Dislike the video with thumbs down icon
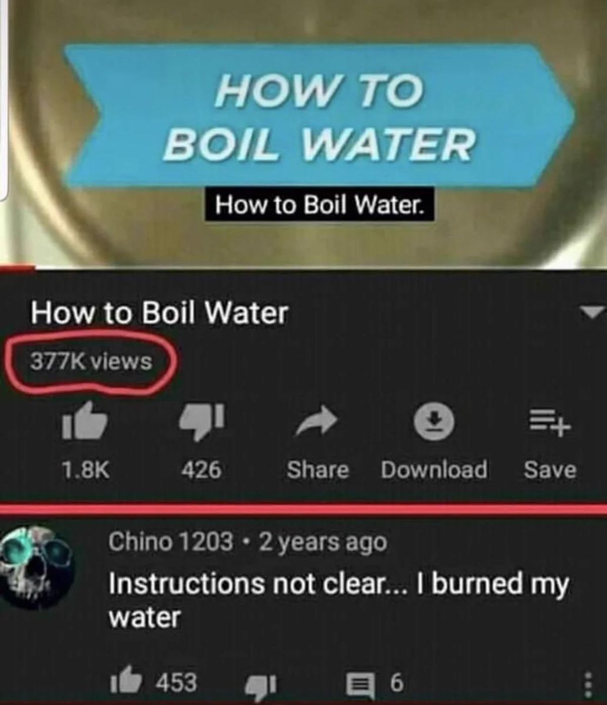 click(201, 421)
